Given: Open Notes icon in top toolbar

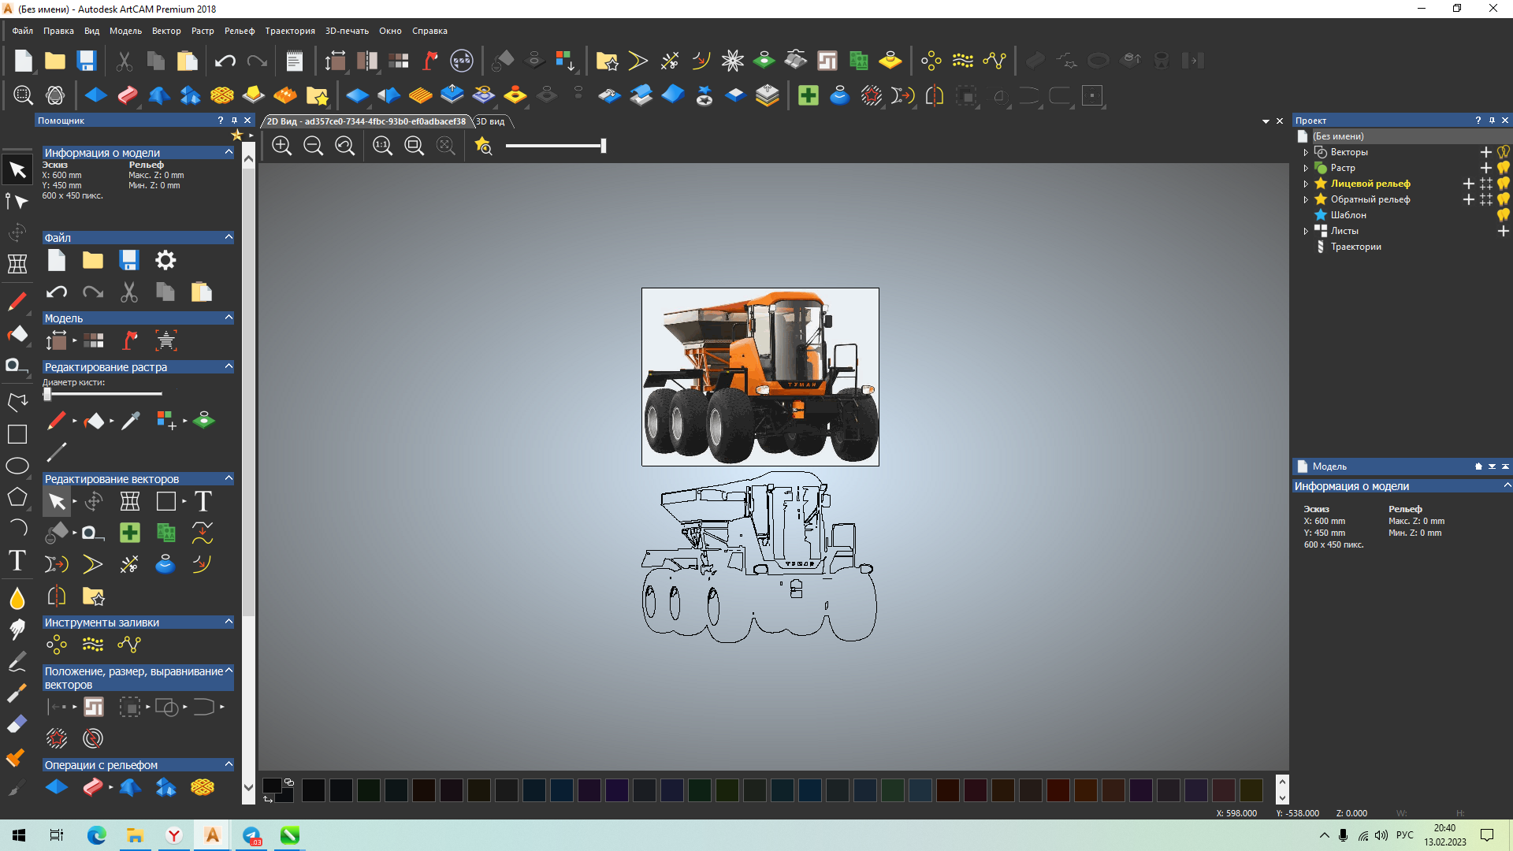Looking at the screenshot, I should coord(295,61).
